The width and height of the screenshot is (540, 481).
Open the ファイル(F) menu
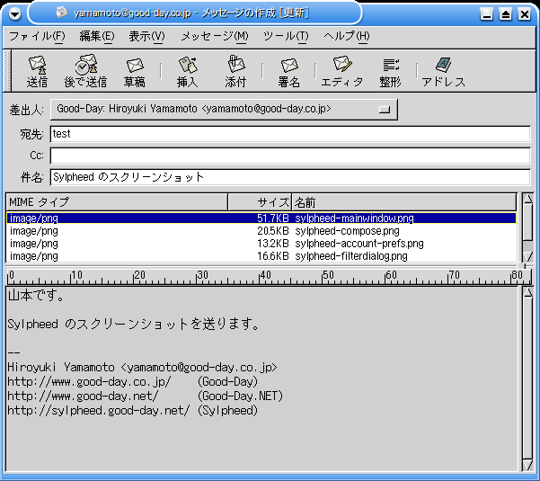coord(37,36)
